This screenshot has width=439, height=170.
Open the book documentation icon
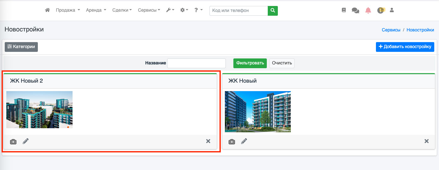[344, 10]
